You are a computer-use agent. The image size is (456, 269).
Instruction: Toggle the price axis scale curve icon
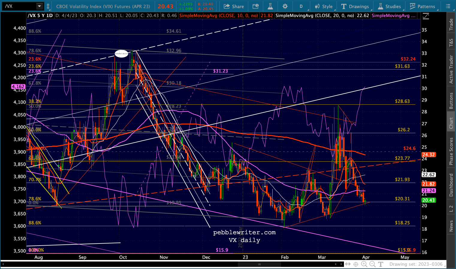pyautogui.click(x=425, y=16)
